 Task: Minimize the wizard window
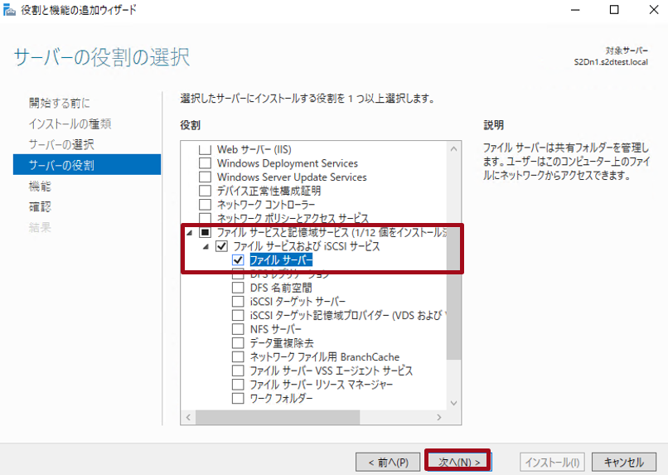tap(575, 10)
